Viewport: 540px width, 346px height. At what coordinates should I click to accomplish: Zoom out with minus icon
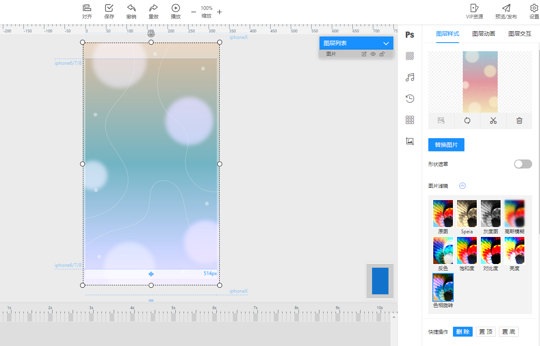coord(193,12)
